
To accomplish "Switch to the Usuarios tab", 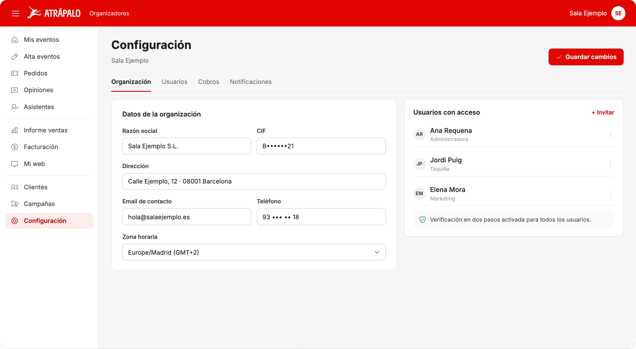I will click(174, 82).
